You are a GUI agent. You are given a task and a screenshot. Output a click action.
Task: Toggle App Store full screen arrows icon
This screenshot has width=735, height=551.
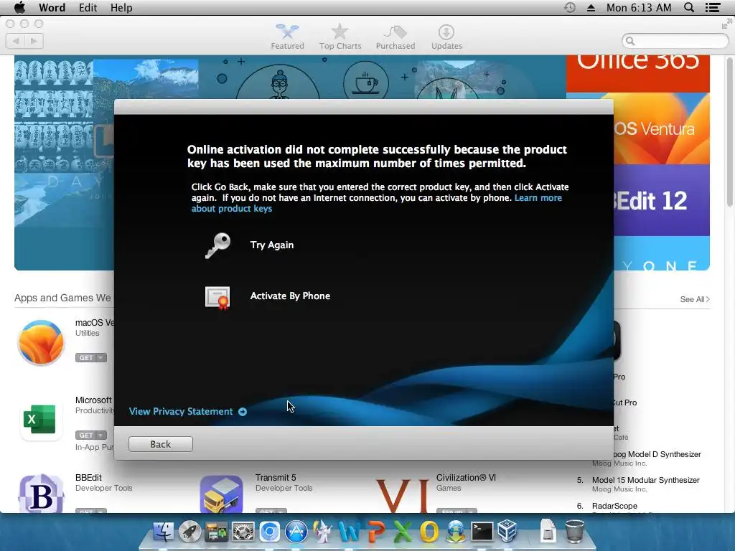coord(726,24)
